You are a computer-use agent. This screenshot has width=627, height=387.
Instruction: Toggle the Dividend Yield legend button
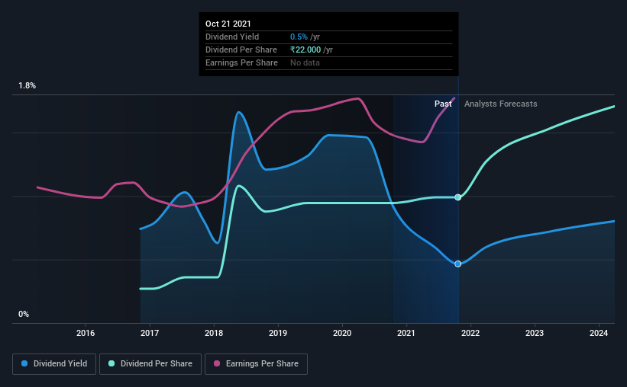(54, 364)
